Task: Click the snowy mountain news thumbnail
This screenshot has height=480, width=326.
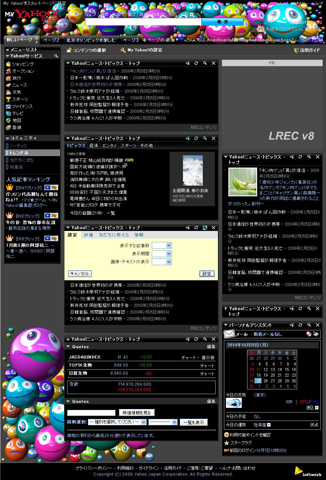Action: (193, 171)
